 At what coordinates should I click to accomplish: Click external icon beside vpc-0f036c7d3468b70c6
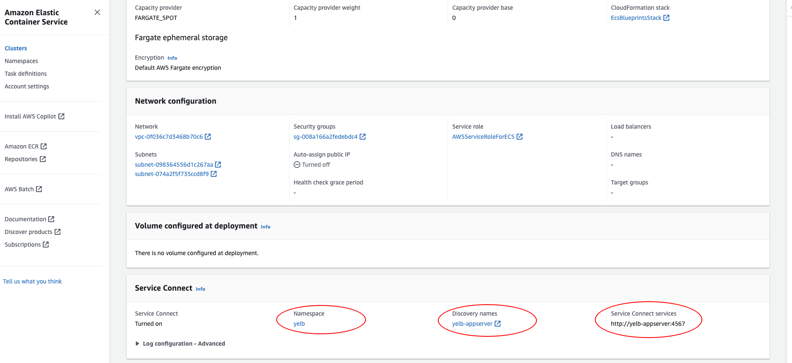208,136
